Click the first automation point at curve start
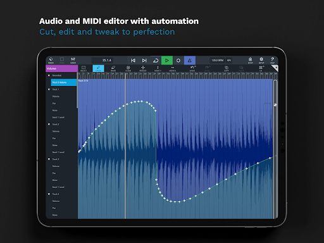The width and height of the screenshot is (324, 243). (x=79, y=151)
